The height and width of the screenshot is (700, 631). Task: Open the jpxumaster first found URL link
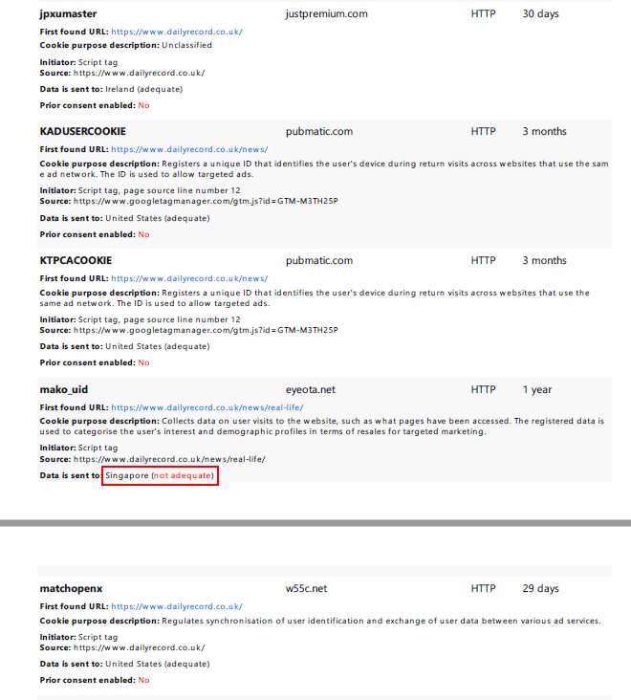pos(177,32)
